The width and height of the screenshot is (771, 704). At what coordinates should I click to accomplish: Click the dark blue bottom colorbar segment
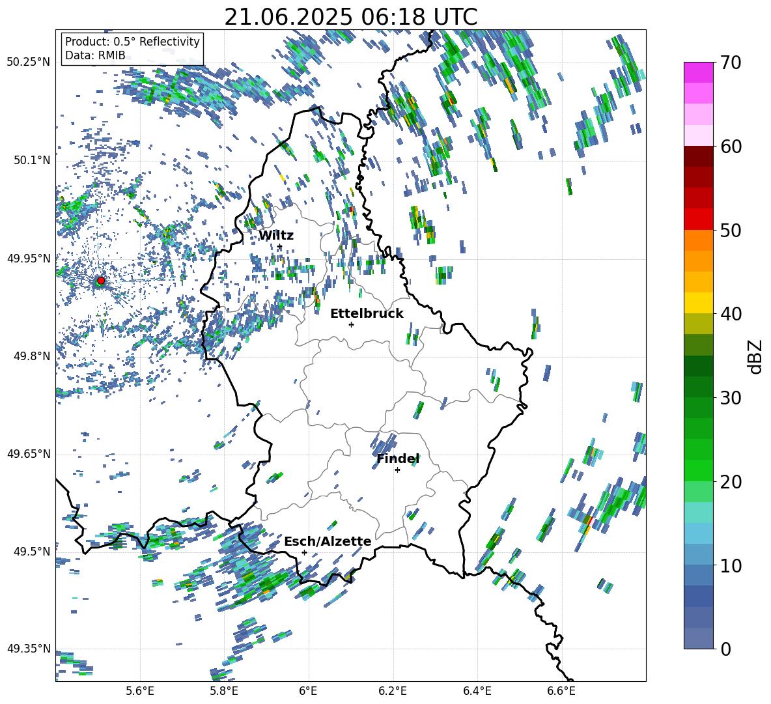coord(699,639)
